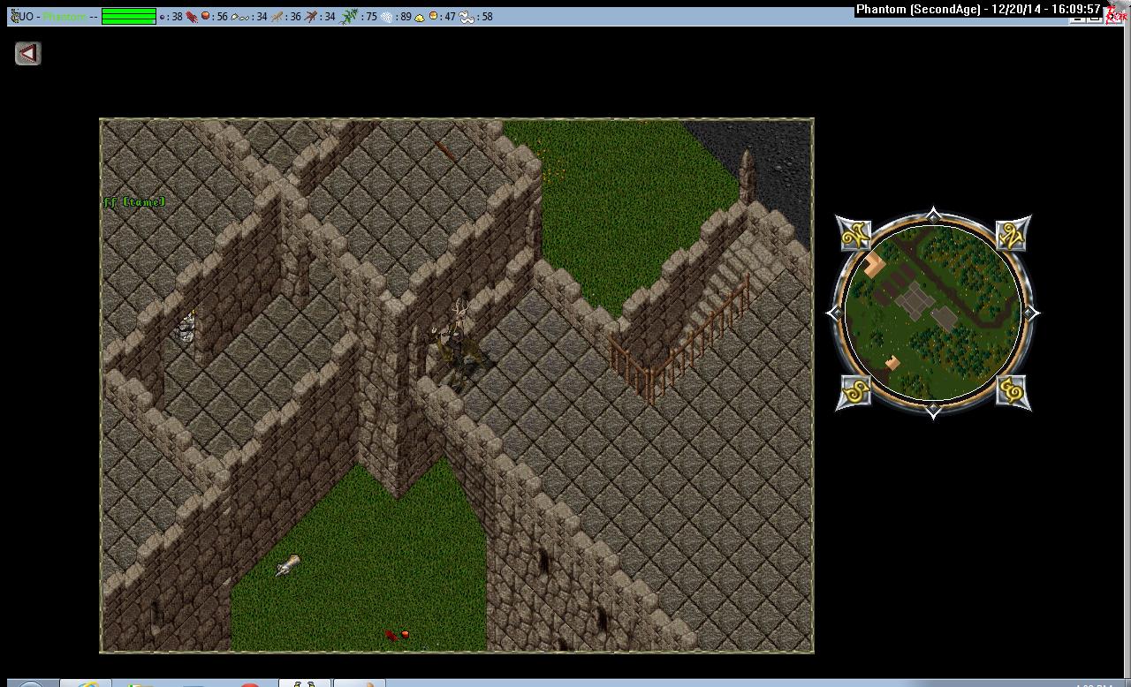Click the red back arrow button
The height and width of the screenshot is (687, 1131).
tap(27, 54)
